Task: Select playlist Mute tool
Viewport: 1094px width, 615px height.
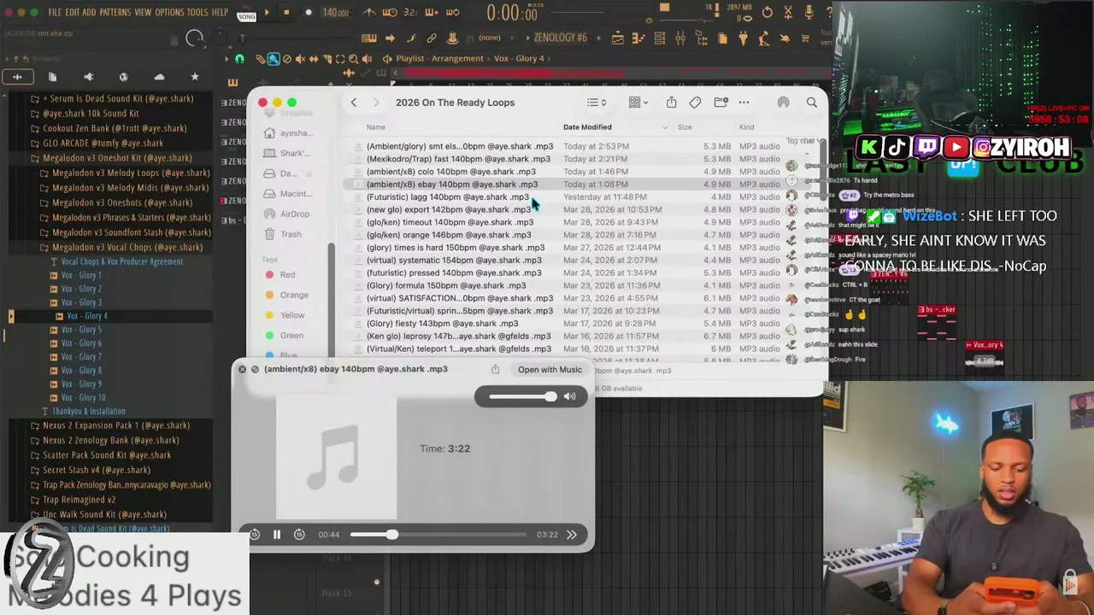Action: [300, 59]
